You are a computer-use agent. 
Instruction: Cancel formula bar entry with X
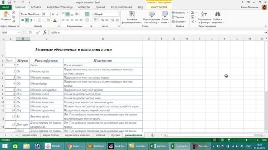pyautogui.click(x=31, y=32)
